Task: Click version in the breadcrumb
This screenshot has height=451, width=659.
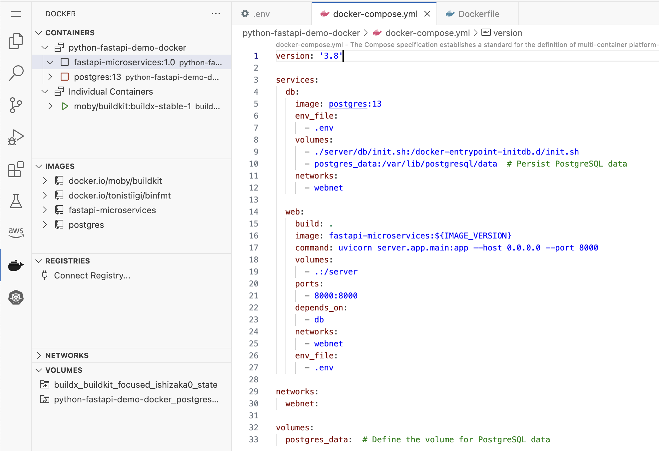Action: [x=508, y=33]
